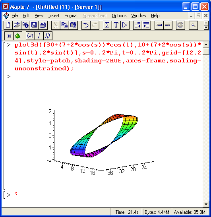Click the 3D torus plot to select it

click(104, 136)
